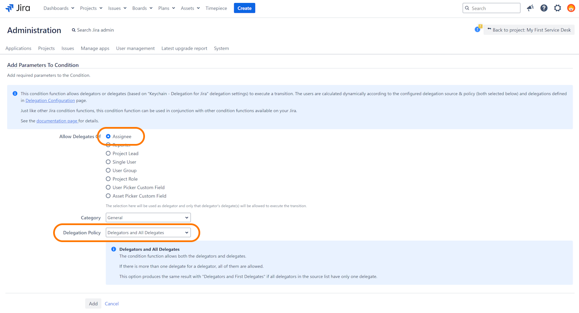The image size is (579, 313).
Task: Click the top Search input field
Action: tap(493, 8)
